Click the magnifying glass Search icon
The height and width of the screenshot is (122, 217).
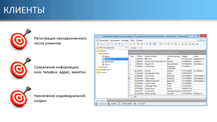tap(112, 44)
